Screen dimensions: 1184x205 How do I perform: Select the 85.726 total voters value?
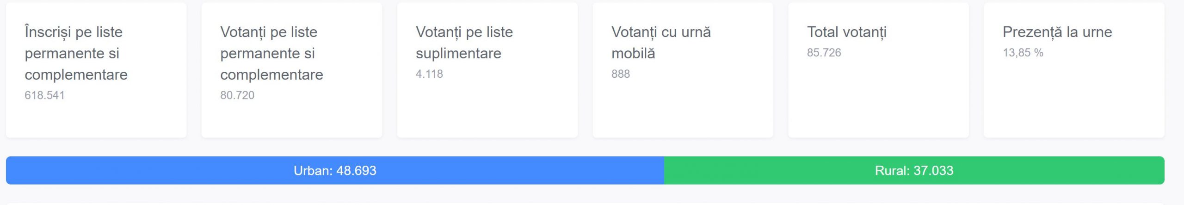click(824, 53)
